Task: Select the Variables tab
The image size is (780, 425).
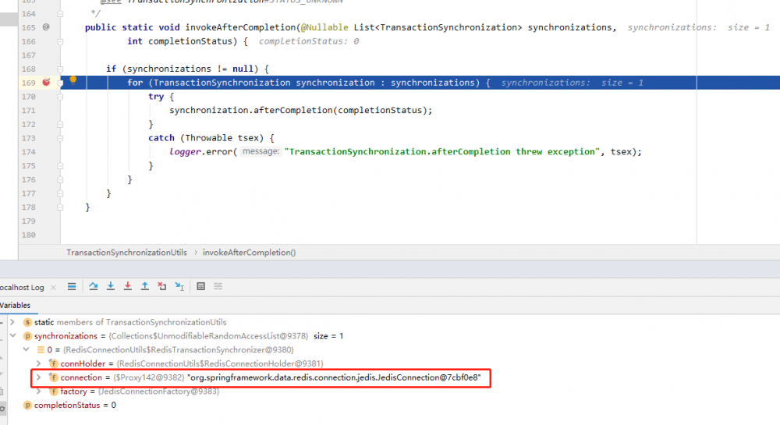Action: (15, 305)
